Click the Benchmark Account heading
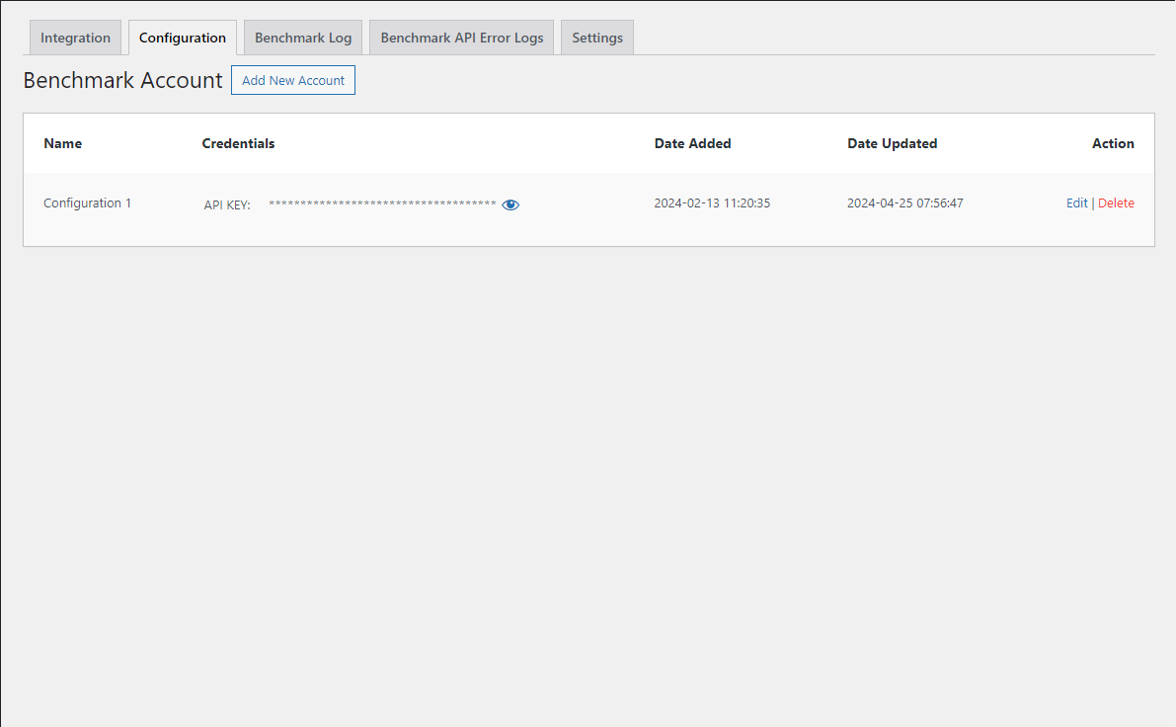The height and width of the screenshot is (727, 1176). [123, 80]
